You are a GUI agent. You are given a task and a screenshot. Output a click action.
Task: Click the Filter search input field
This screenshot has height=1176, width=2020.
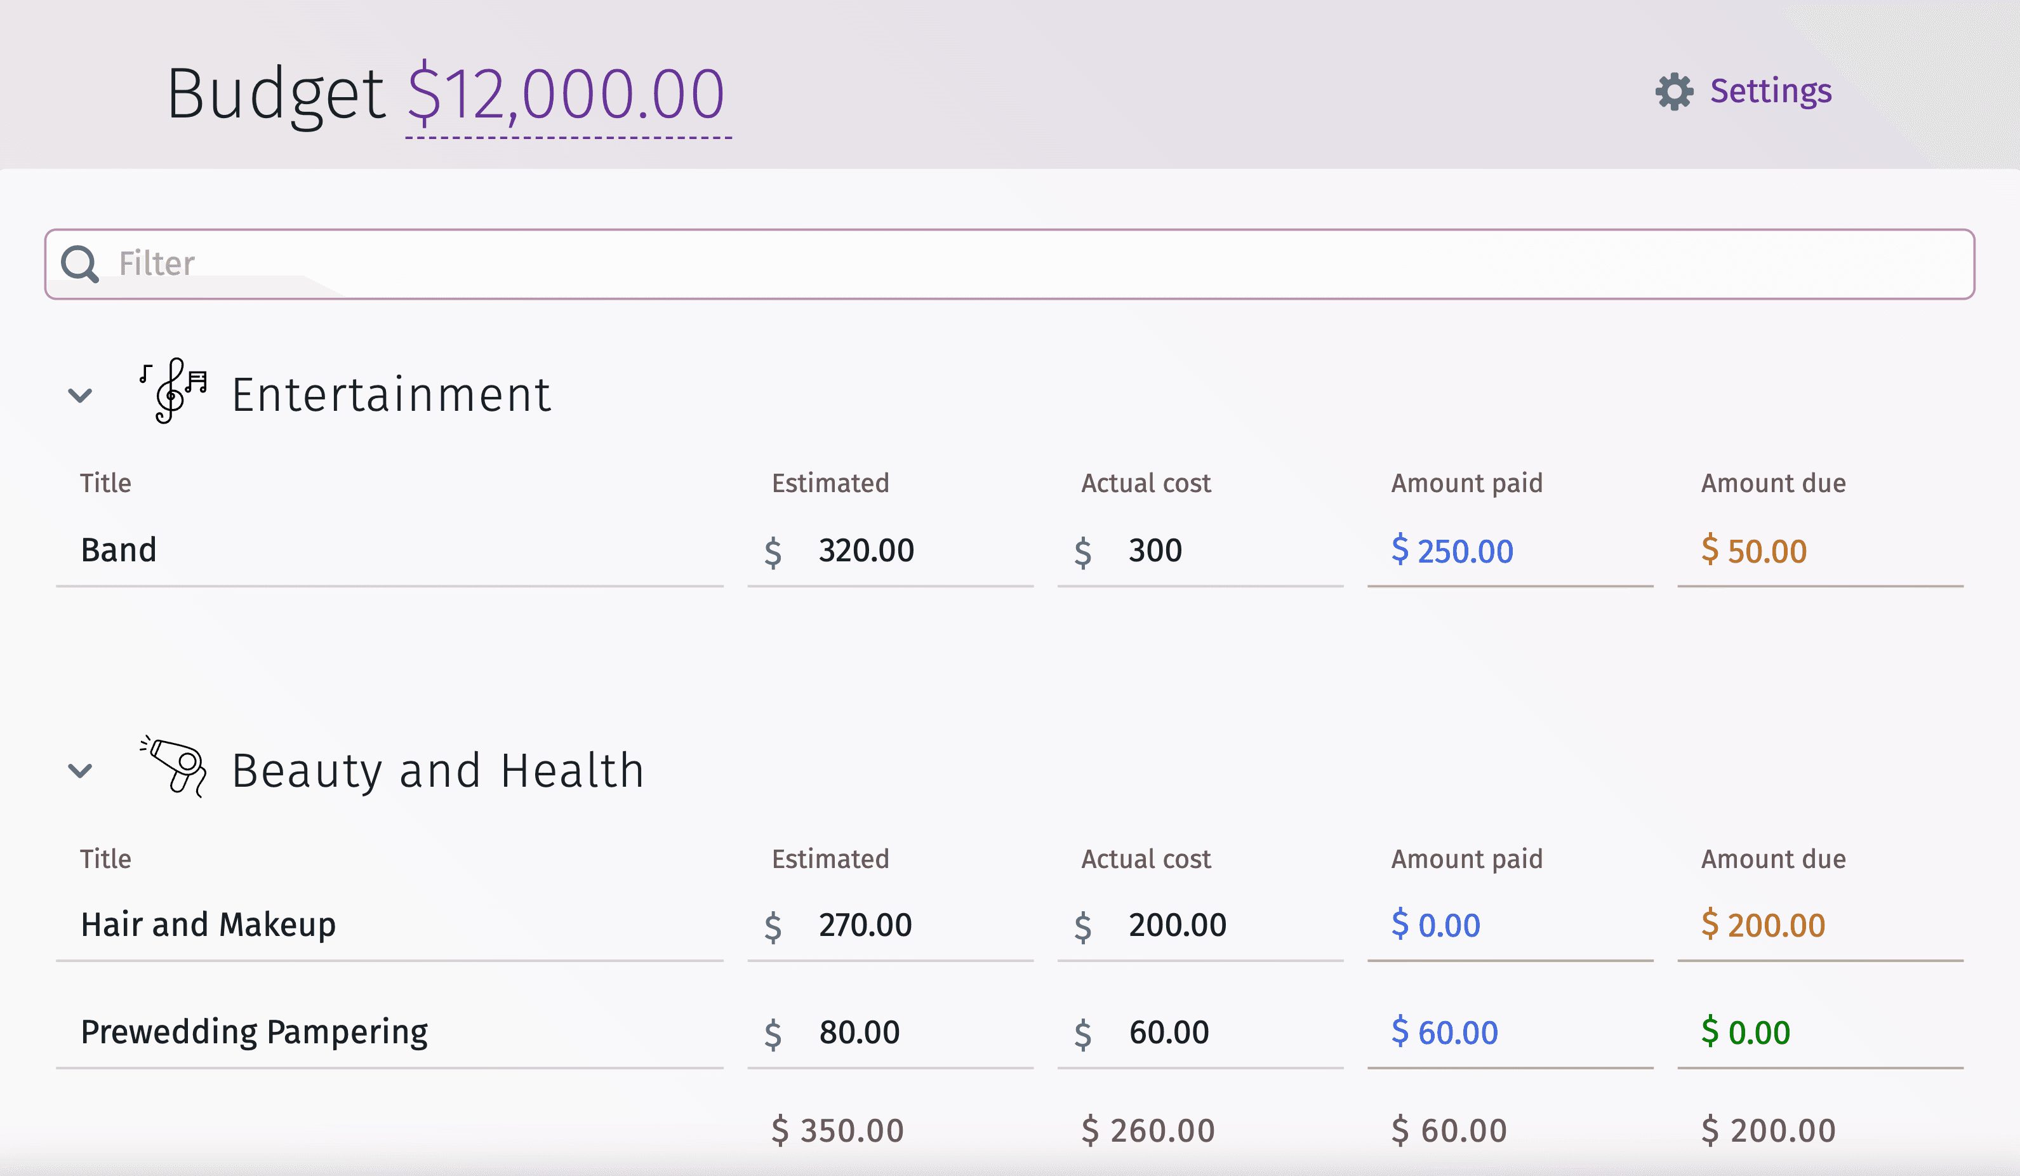tap(1009, 263)
